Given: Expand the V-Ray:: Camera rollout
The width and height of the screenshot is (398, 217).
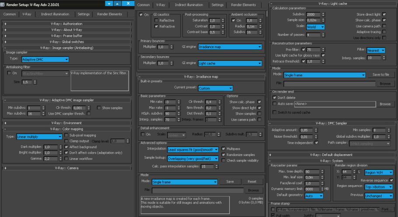Looking at the screenshot, I should 66,168.
